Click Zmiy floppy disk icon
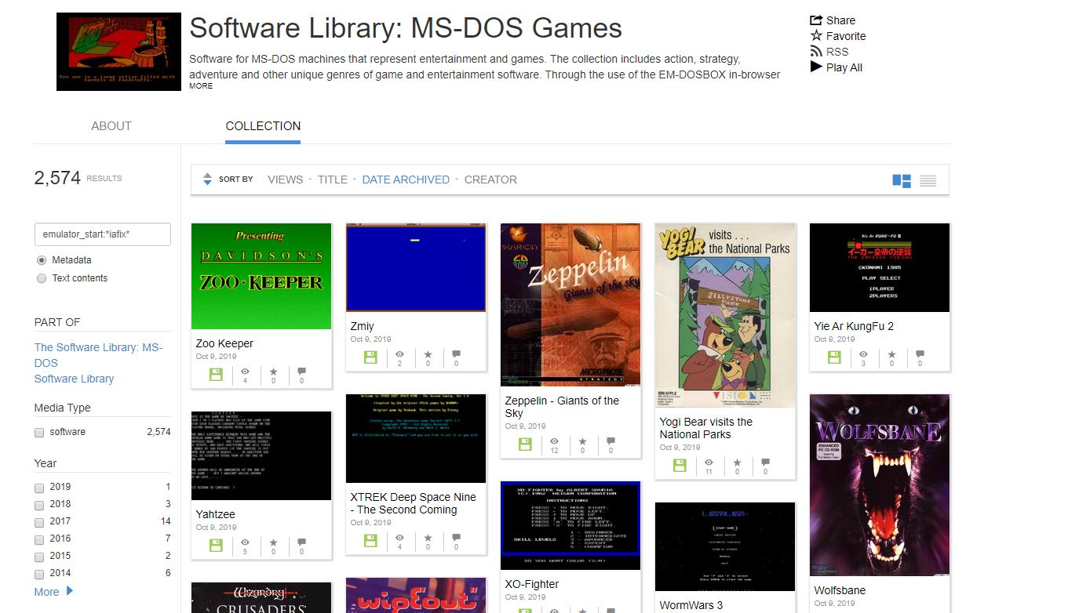Screen dimensions: 1068x613 371,357
